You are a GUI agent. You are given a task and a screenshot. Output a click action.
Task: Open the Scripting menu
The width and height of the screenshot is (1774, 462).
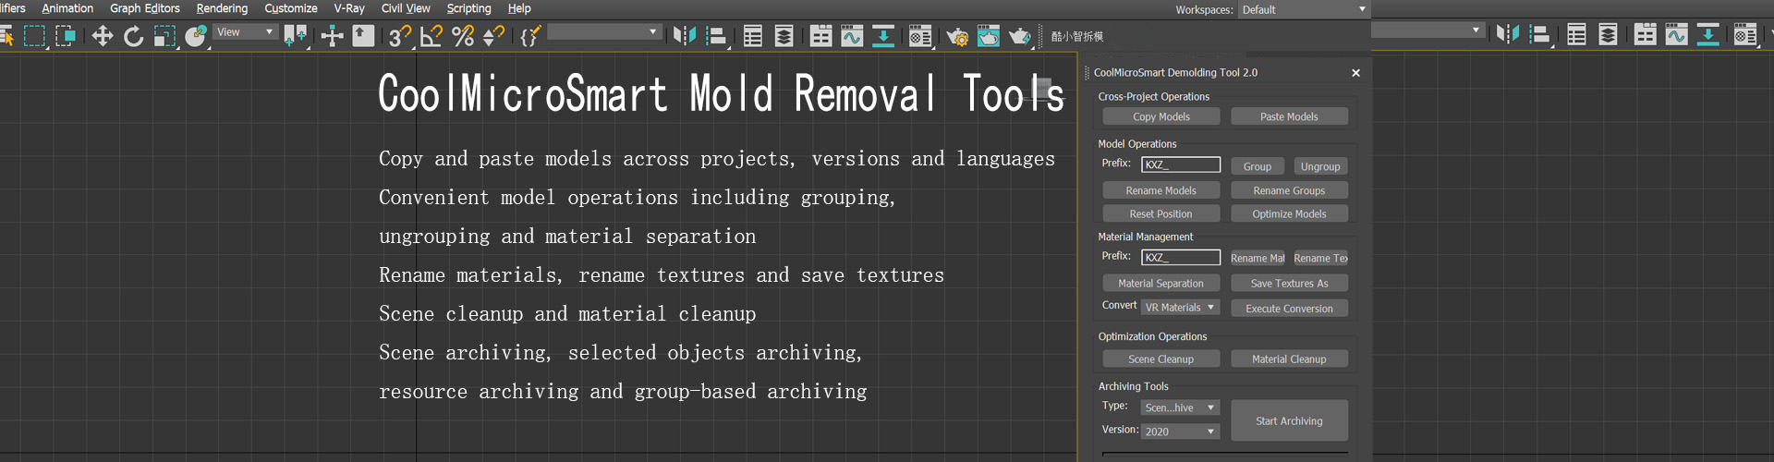[468, 8]
